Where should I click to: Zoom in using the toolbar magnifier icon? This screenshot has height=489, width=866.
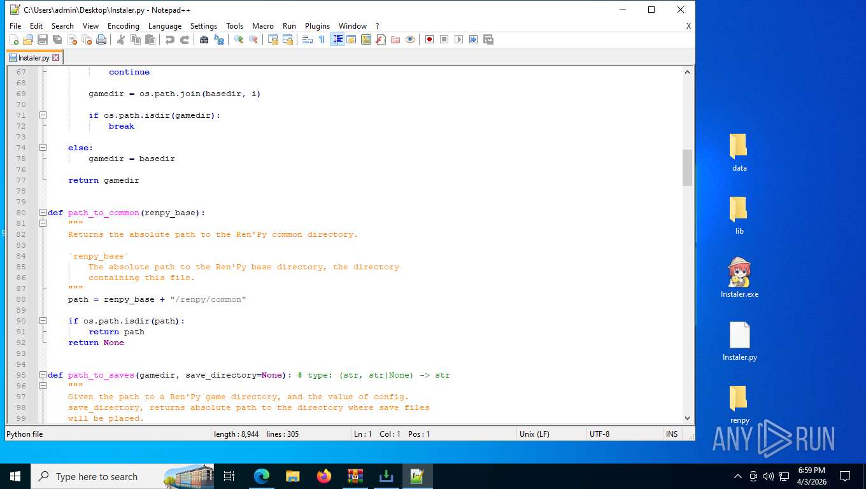click(x=239, y=39)
